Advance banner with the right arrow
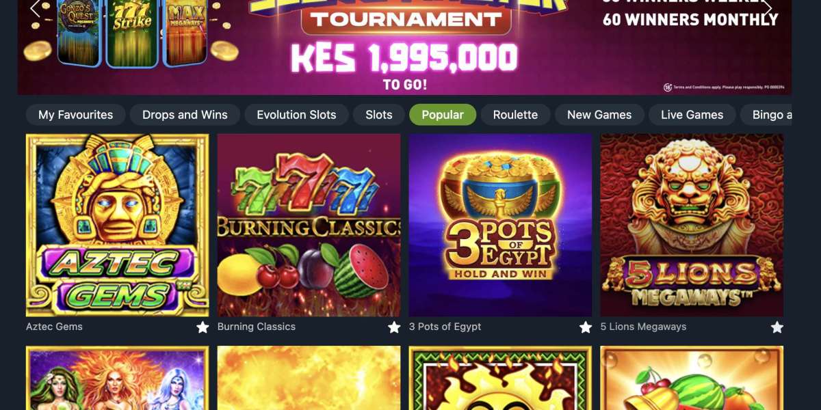Viewport: 821px width, 410px height. tap(768, 8)
